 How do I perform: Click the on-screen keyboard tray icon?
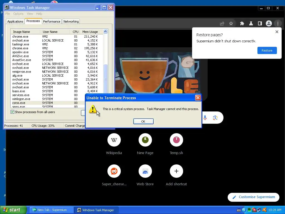tap(239, 210)
